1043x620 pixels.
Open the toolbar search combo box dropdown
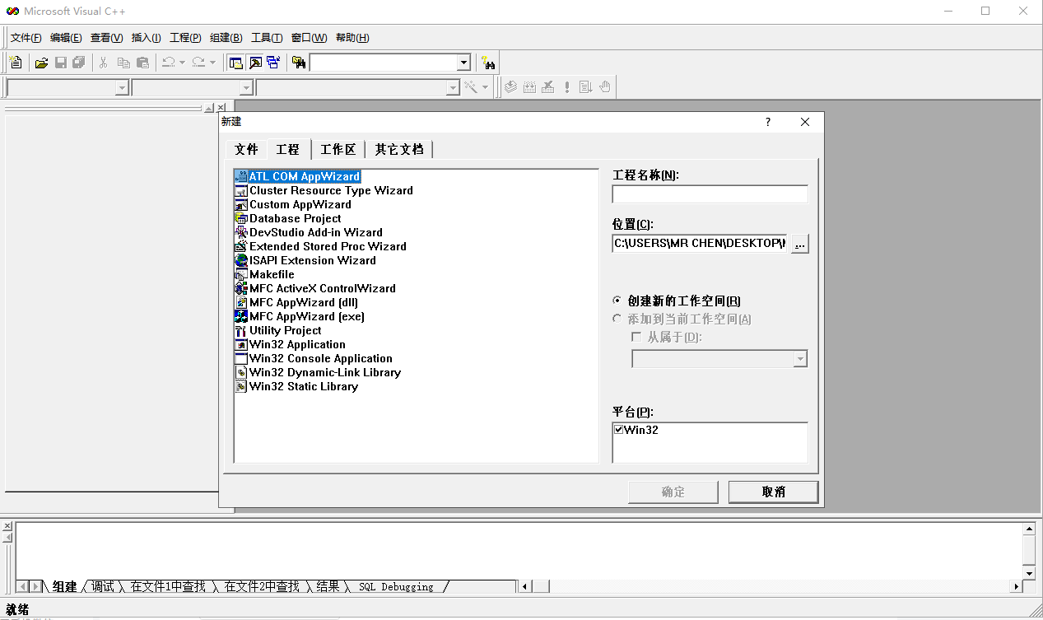tap(463, 62)
